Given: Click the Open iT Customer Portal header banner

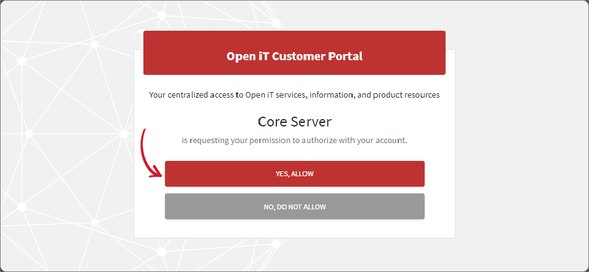Looking at the screenshot, I should click(294, 56).
